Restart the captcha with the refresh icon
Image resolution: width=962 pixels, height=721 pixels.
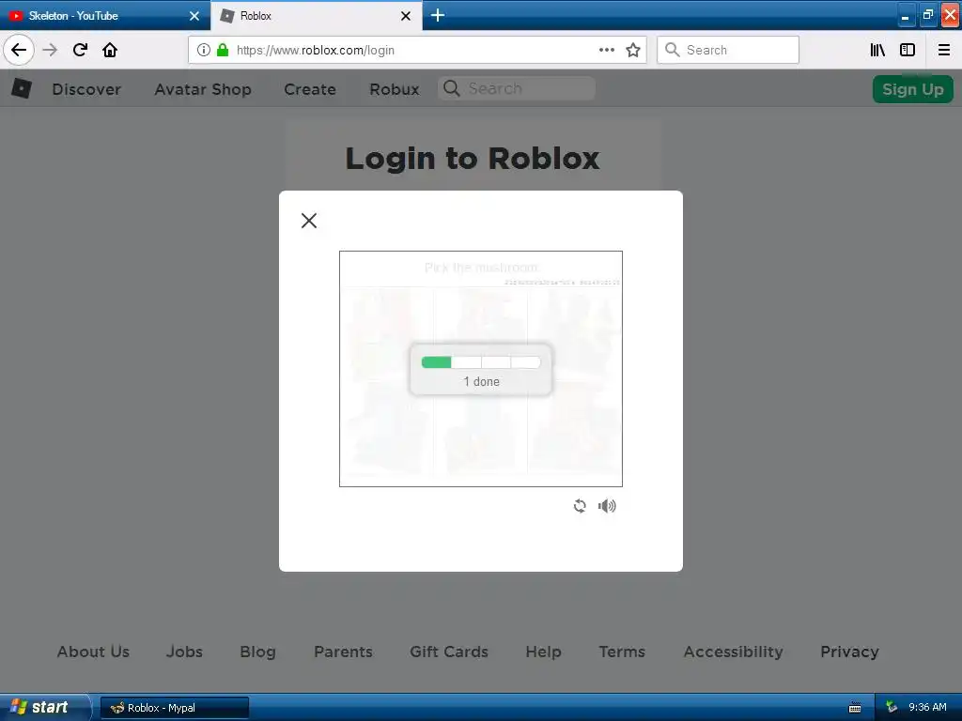pyautogui.click(x=580, y=506)
